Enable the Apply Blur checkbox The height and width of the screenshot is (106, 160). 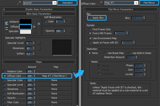pyautogui.click(x=90, y=18)
